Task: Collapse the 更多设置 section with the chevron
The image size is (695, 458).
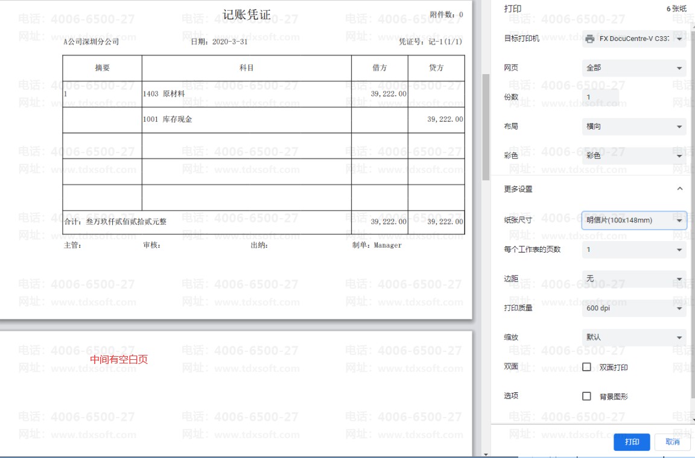Action: [x=680, y=189]
